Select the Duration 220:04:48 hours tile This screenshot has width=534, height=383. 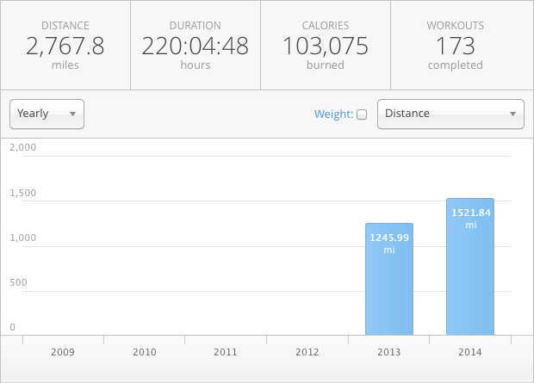(x=195, y=45)
